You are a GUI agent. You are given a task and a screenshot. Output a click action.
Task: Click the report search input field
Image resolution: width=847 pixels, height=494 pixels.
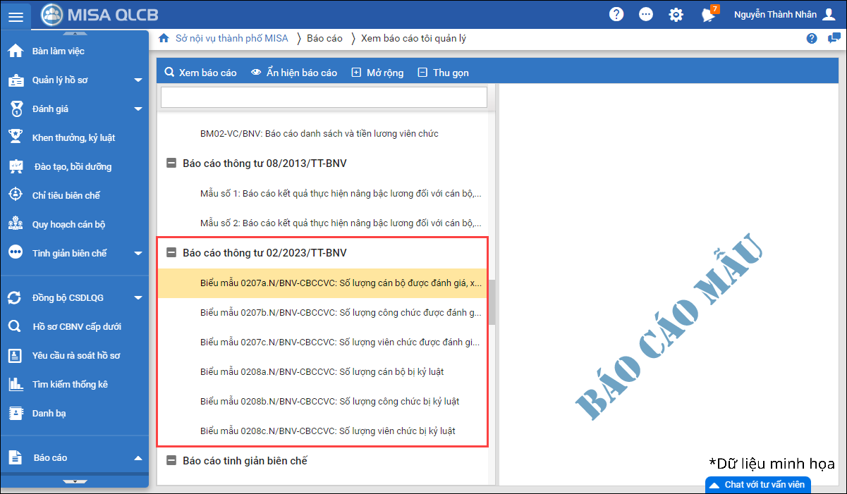point(324,97)
